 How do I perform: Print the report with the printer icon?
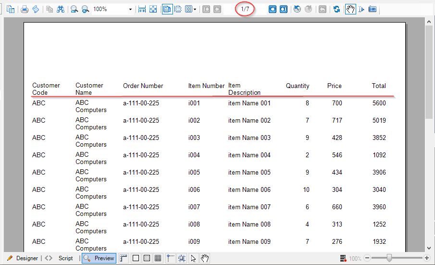point(25,10)
